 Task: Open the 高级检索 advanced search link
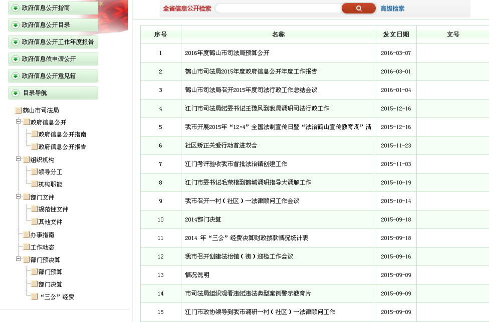[392, 8]
